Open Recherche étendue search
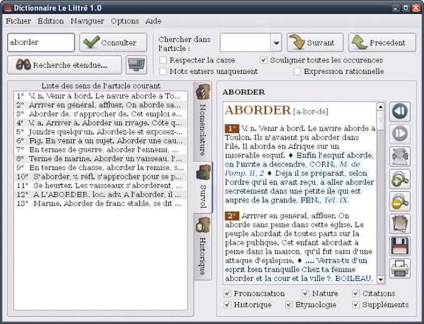This screenshot has height=324, width=424. point(64,65)
